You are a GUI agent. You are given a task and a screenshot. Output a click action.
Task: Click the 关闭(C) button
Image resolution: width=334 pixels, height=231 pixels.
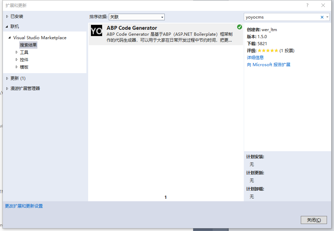pyautogui.click(x=313, y=220)
